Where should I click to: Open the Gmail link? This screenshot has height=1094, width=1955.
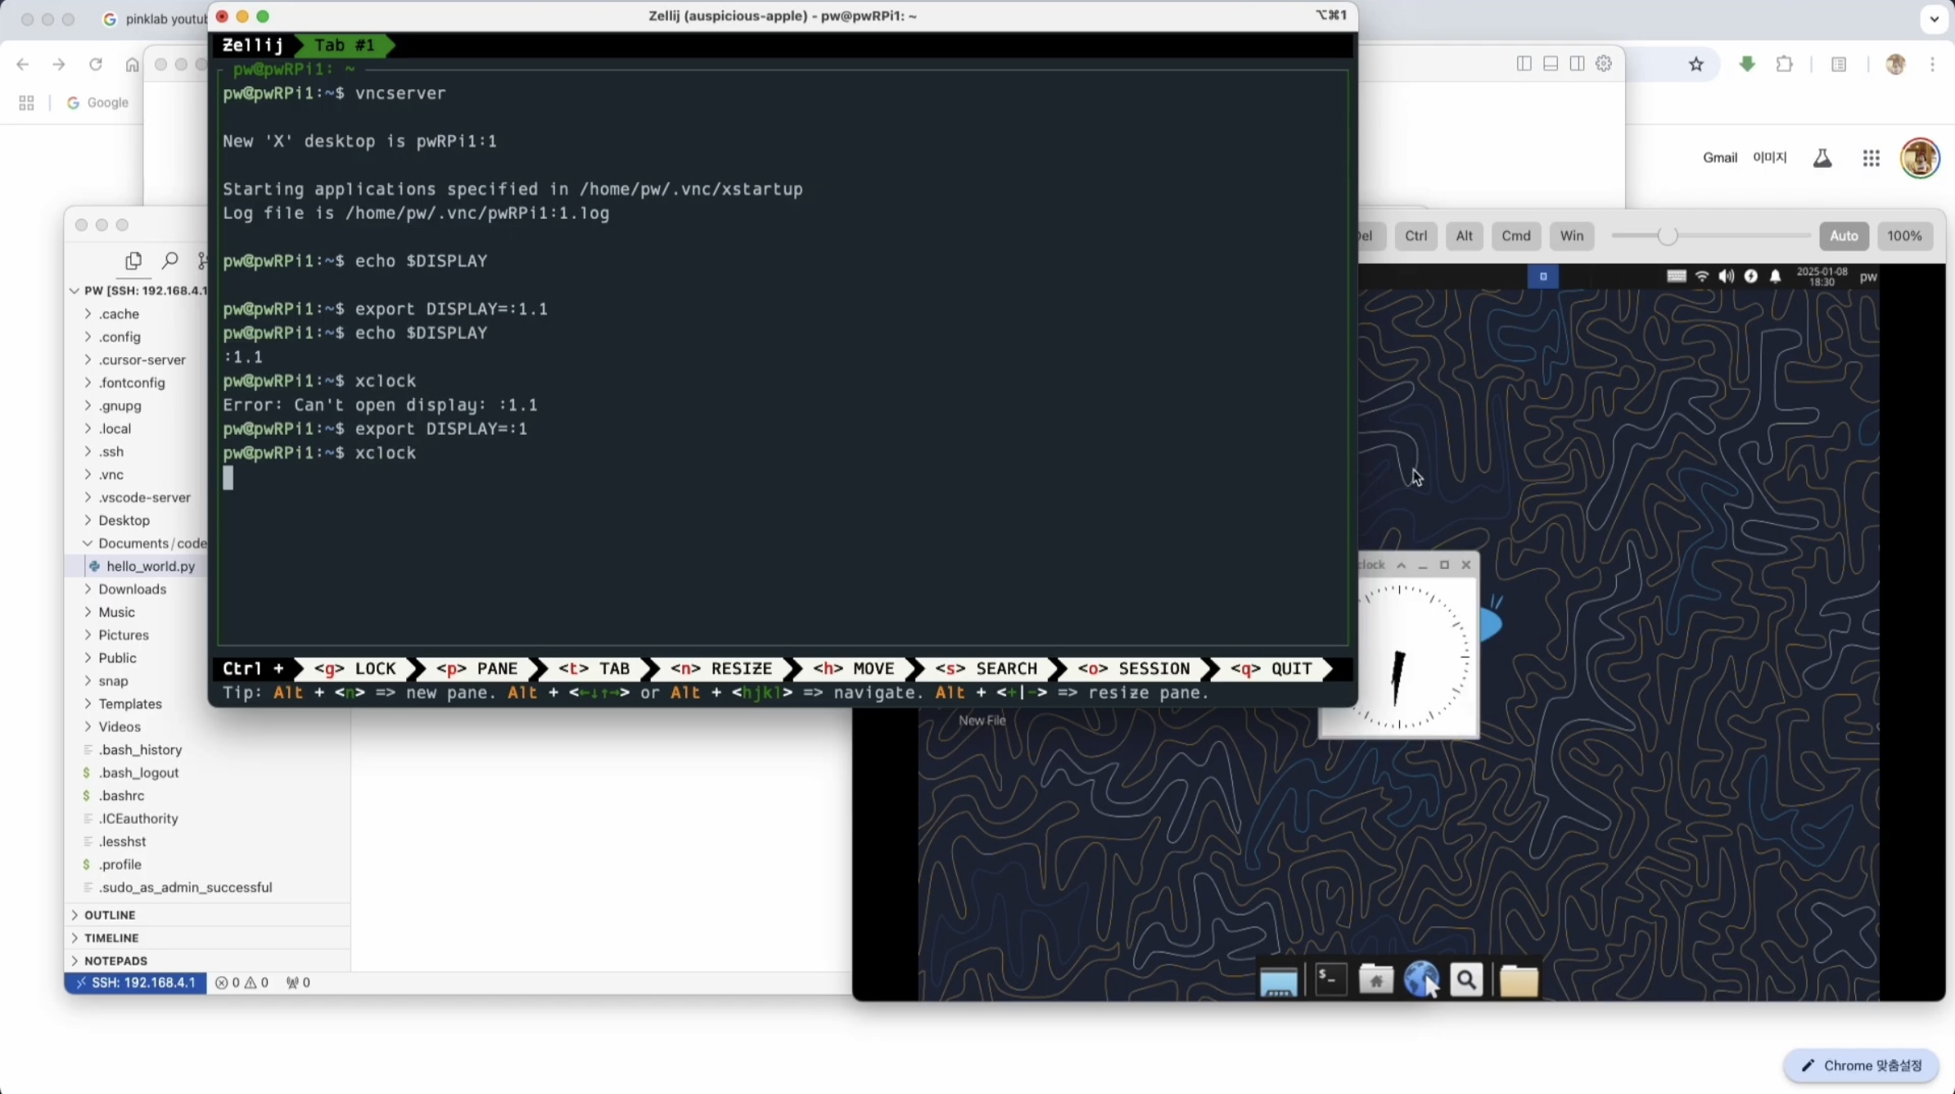tap(1719, 158)
